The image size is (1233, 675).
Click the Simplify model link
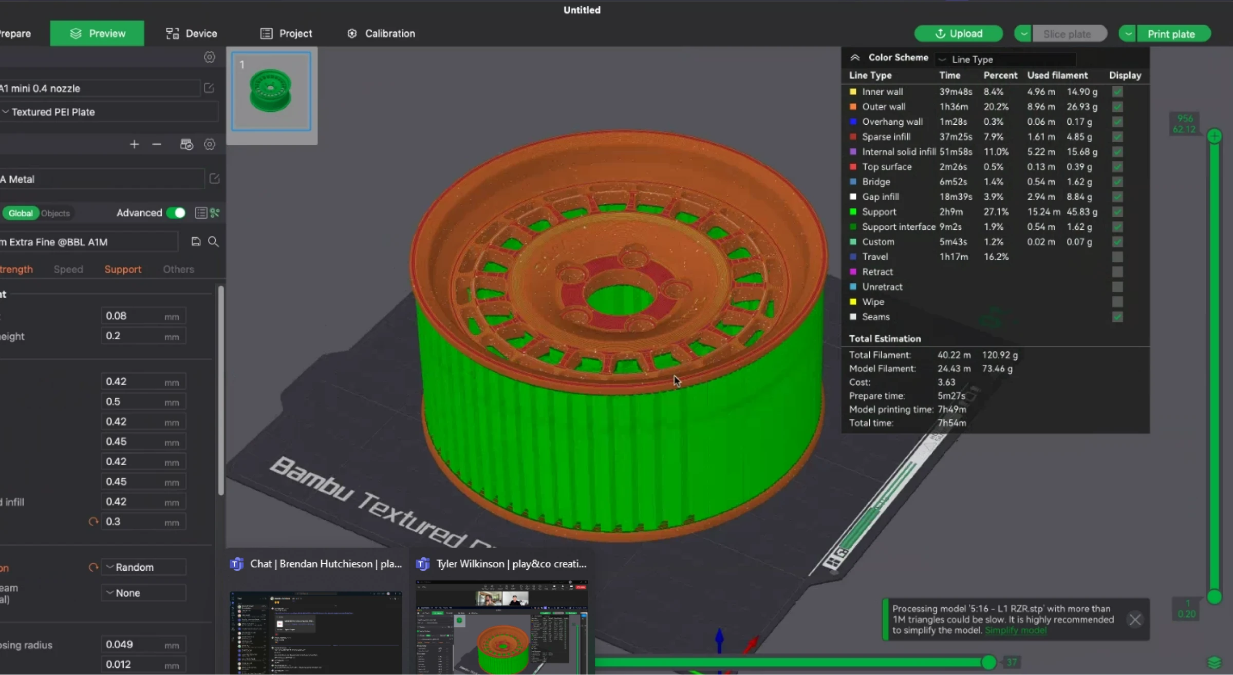point(1015,630)
